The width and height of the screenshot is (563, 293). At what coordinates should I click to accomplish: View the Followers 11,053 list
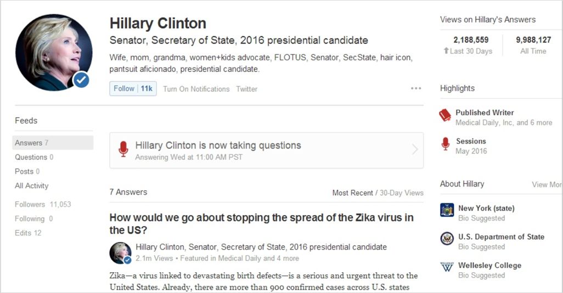click(x=43, y=204)
